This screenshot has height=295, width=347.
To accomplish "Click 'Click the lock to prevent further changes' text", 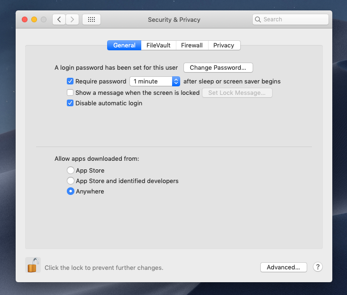I will [x=104, y=268].
